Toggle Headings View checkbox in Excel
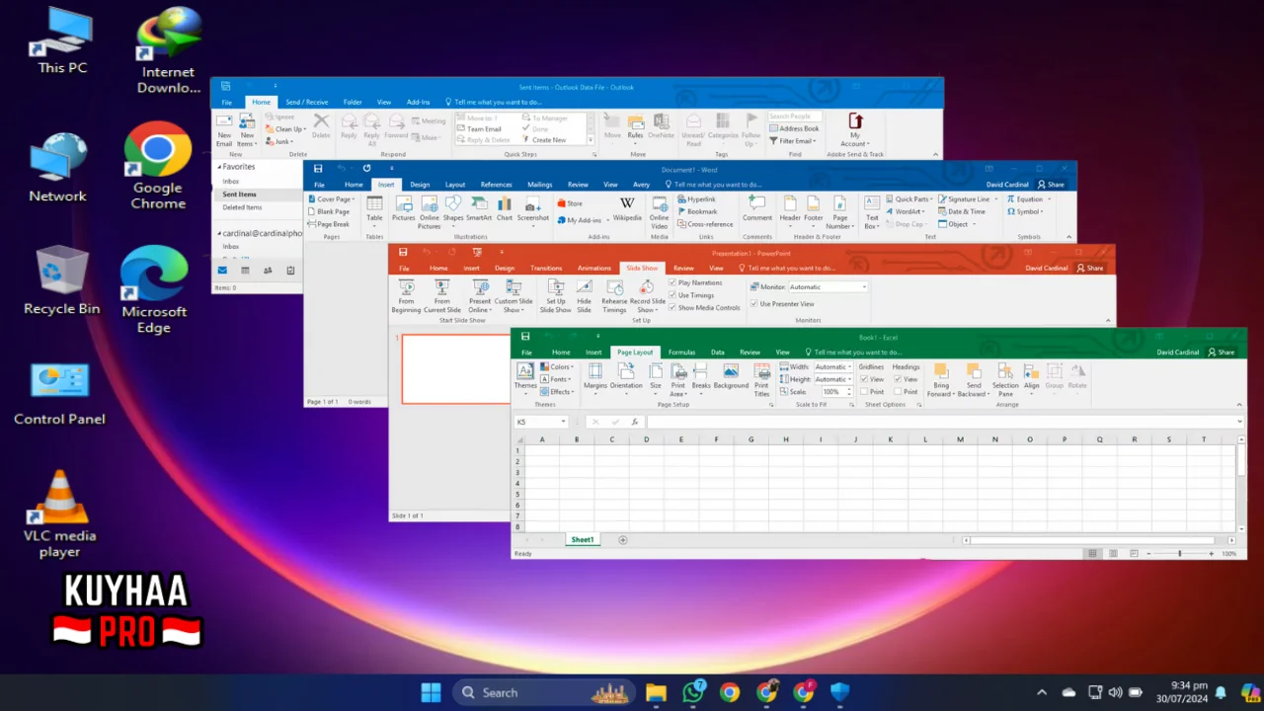Screen dimensions: 1264x711 898,379
